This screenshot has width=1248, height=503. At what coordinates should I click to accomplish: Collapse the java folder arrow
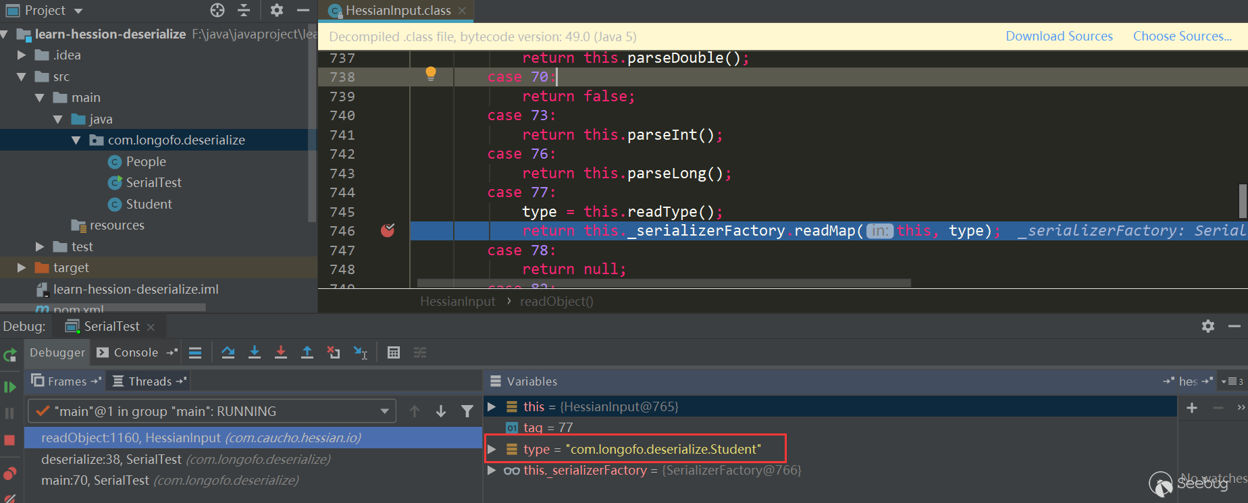coord(58,119)
